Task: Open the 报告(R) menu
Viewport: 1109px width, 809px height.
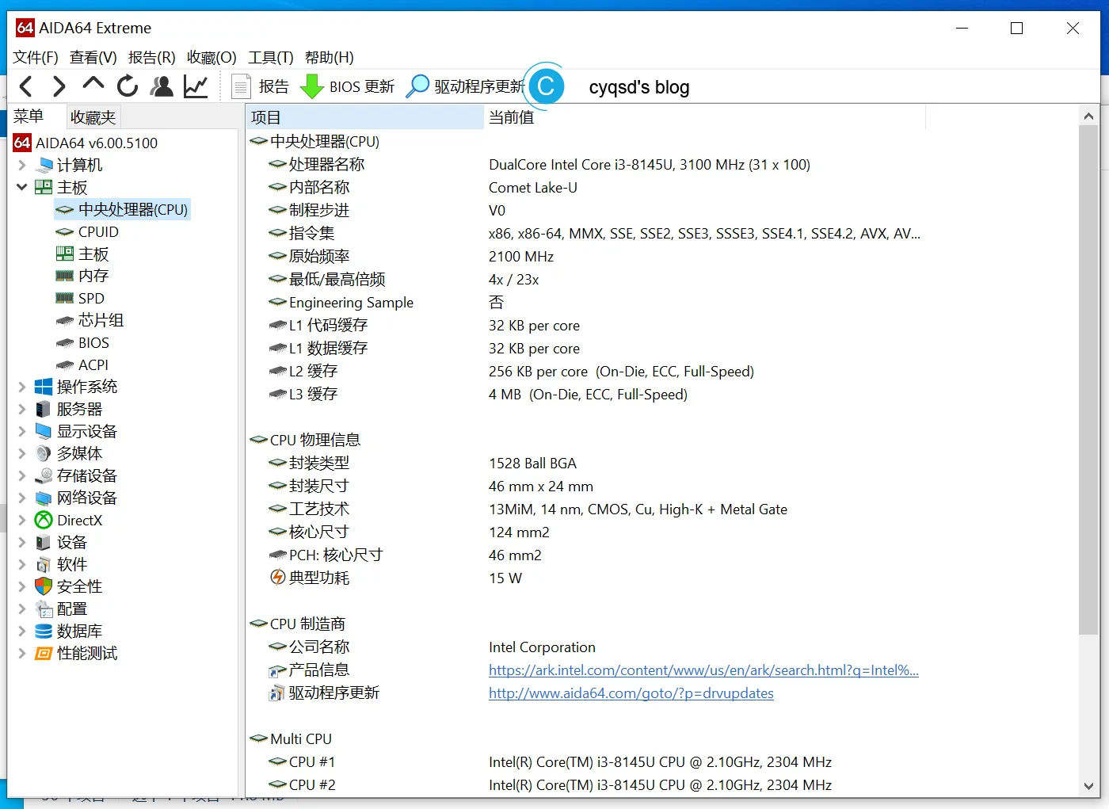Action: (151, 58)
